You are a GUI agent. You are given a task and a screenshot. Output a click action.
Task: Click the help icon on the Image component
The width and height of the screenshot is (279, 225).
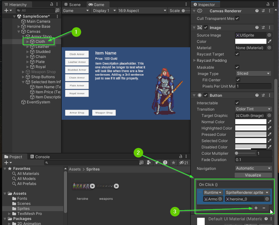[257, 27]
